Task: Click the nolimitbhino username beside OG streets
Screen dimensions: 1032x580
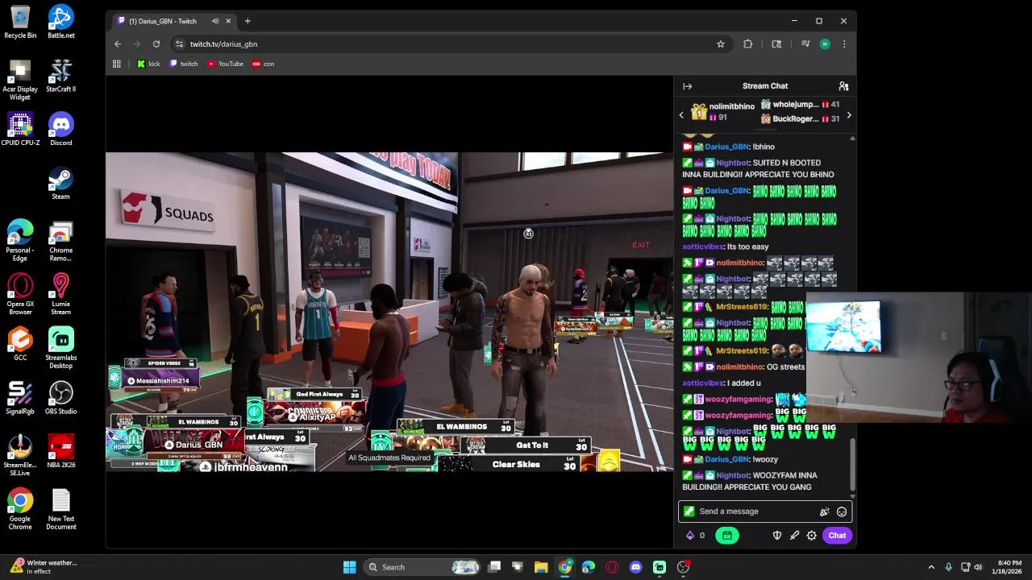Action: 739,367
